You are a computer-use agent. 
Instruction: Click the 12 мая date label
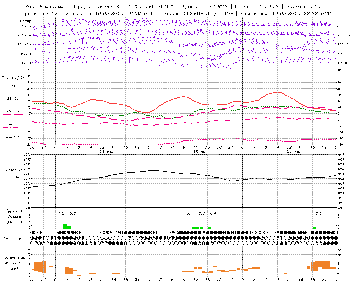pos(200,151)
